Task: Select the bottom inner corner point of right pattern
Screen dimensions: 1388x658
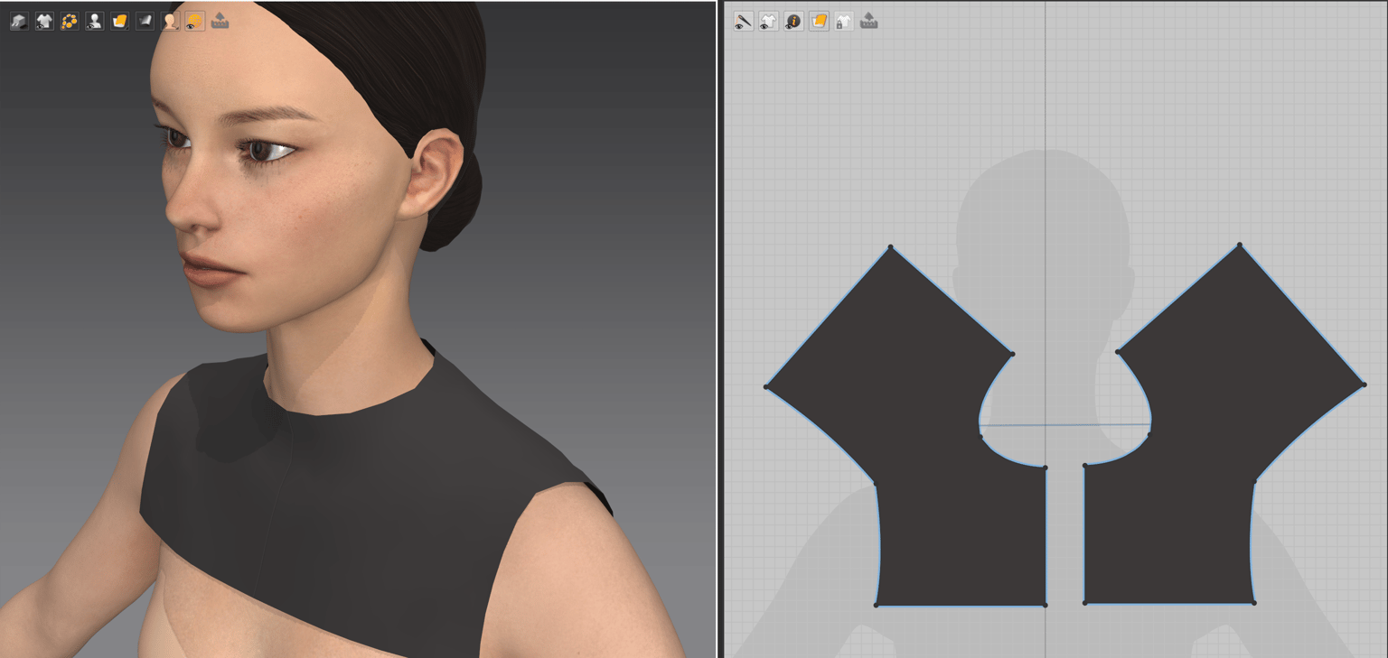Action: [1084, 603]
